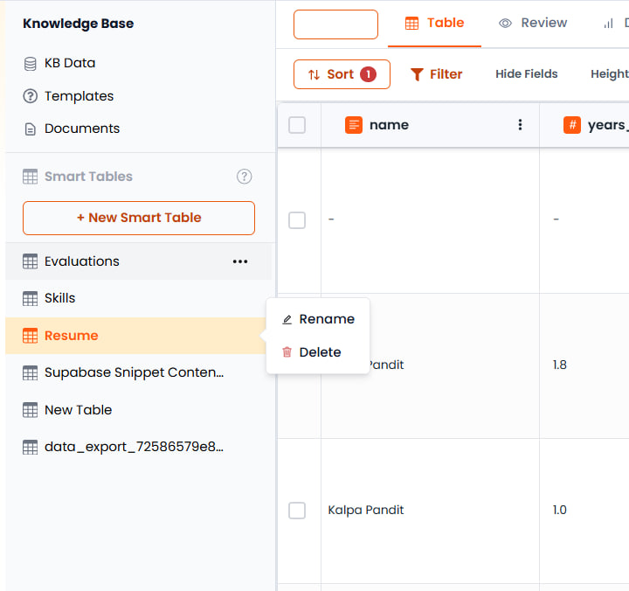The image size is (629, 591).
Task: Switch to the Table tab
Action: tap(434, 24)
